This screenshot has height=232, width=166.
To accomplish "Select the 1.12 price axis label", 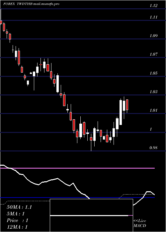I will pos(153,6).
